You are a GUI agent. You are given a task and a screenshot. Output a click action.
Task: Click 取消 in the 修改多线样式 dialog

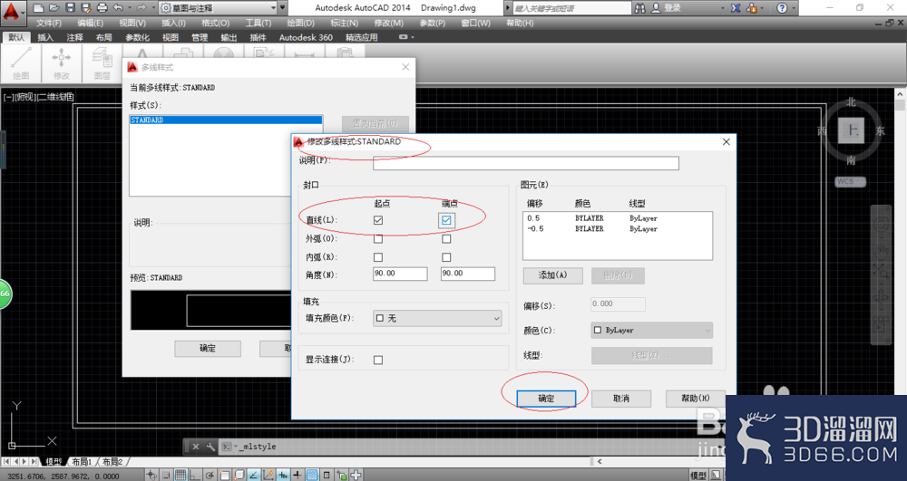tap(620, 399)
